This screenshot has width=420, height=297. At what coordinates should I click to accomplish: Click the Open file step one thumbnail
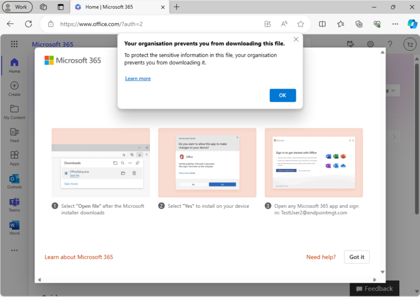[x=101, y=162]
